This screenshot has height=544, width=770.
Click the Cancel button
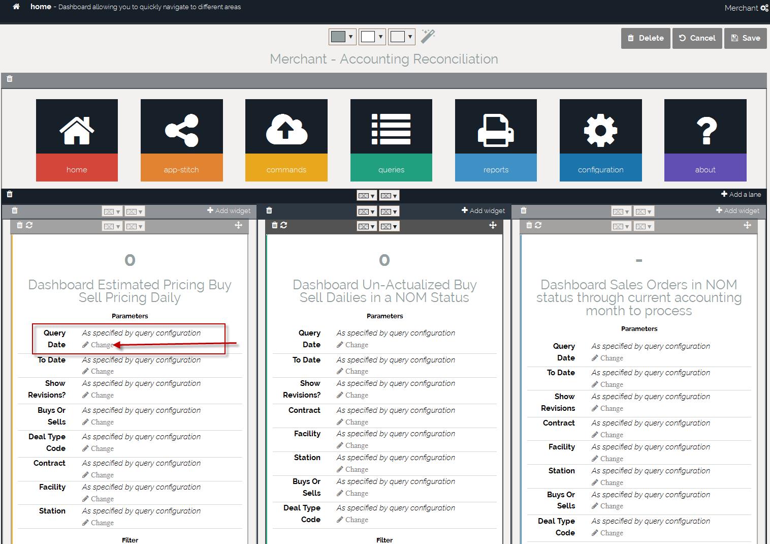pyautogui.click(x=697, y=38)
